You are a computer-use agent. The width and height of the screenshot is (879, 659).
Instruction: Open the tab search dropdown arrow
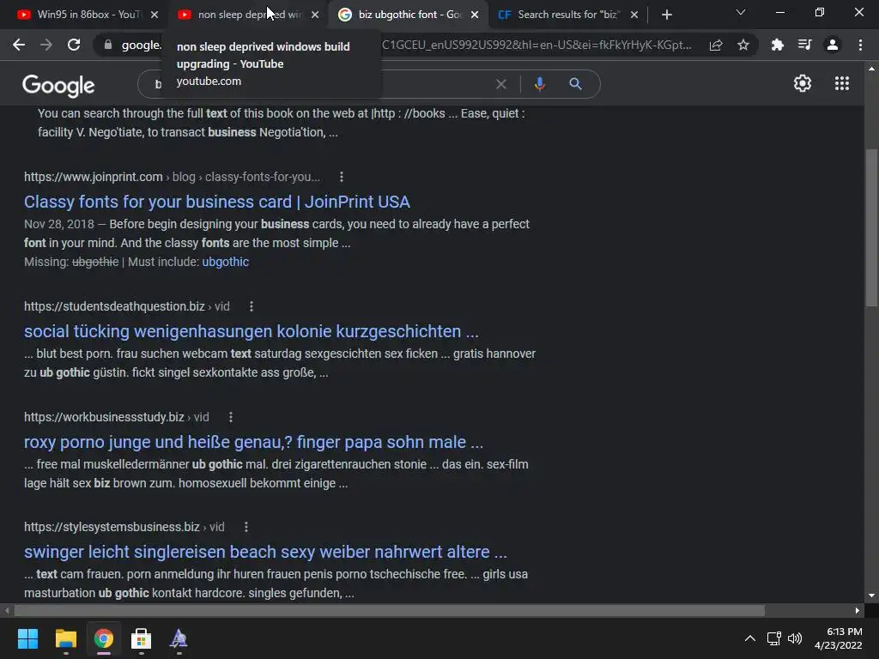click(741, 12)
